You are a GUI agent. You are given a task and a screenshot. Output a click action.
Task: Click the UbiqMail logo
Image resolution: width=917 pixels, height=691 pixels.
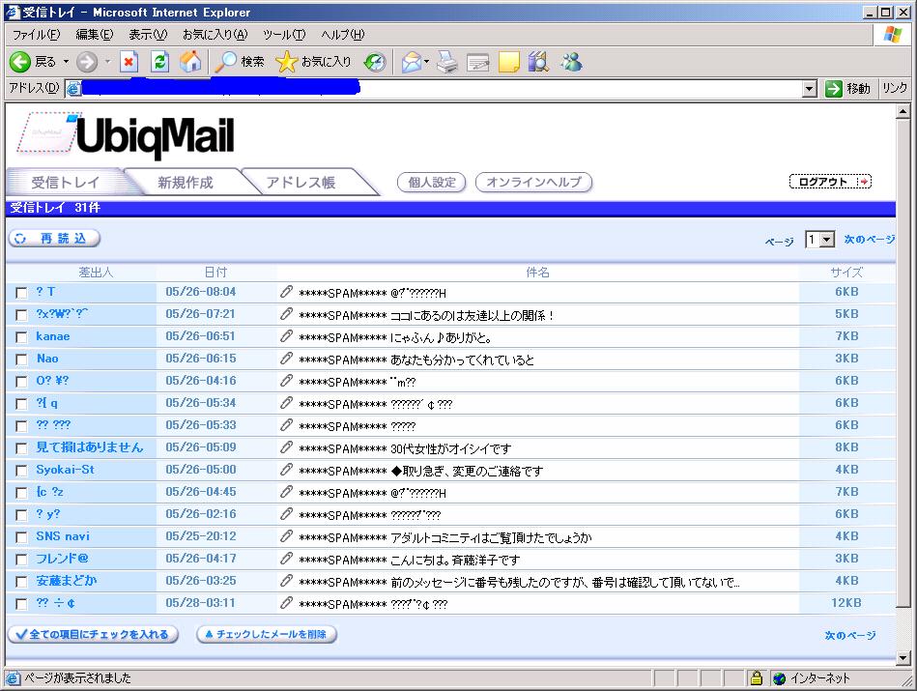tap(126, 135)
